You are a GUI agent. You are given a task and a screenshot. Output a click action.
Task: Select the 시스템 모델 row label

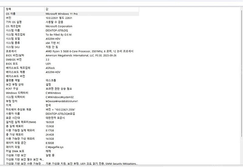(x=13, y=39)
